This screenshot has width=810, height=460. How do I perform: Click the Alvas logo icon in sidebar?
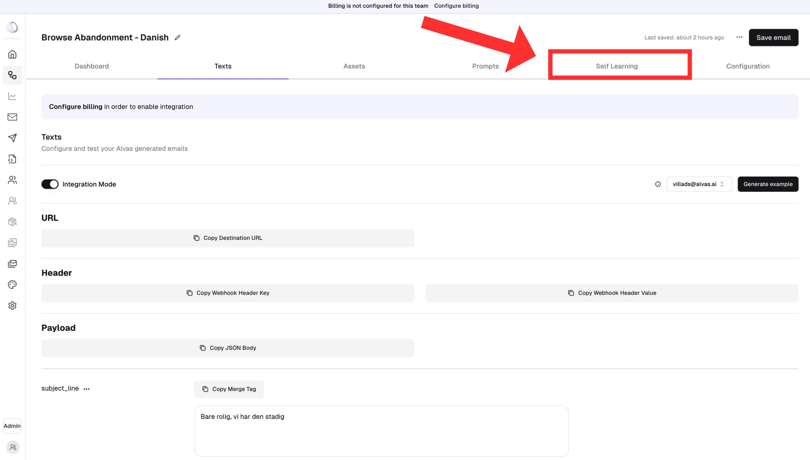click(x=12, y=27)
